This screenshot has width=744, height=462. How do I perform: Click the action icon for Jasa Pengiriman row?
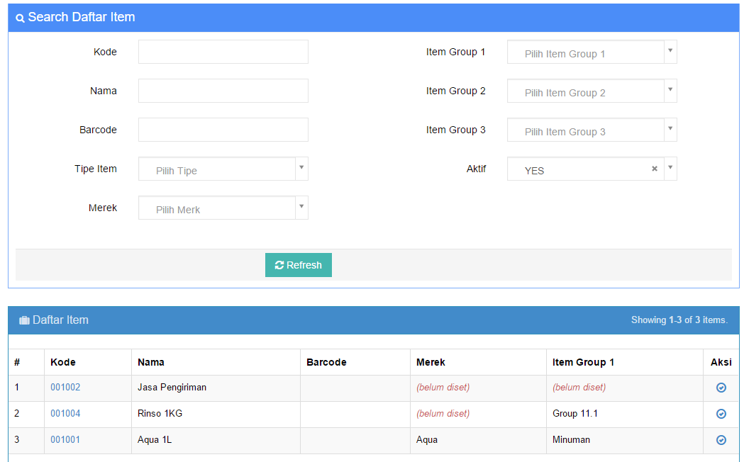tap(721, 388)
